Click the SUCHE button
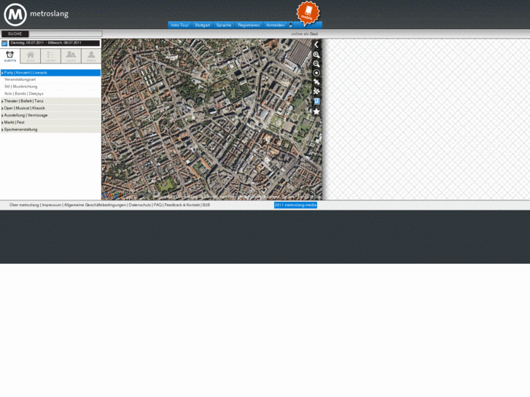This screenshot has height=397, width=530. point(15,34)
